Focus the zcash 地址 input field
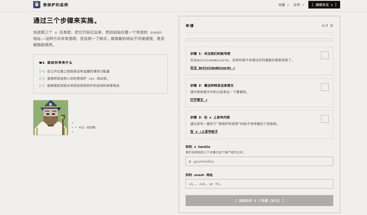 pyautogui.click(x=260, y=184)
